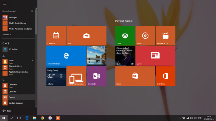Launch the OneNote tile
The image size is (216, 121).
click(x=97, y=76)
